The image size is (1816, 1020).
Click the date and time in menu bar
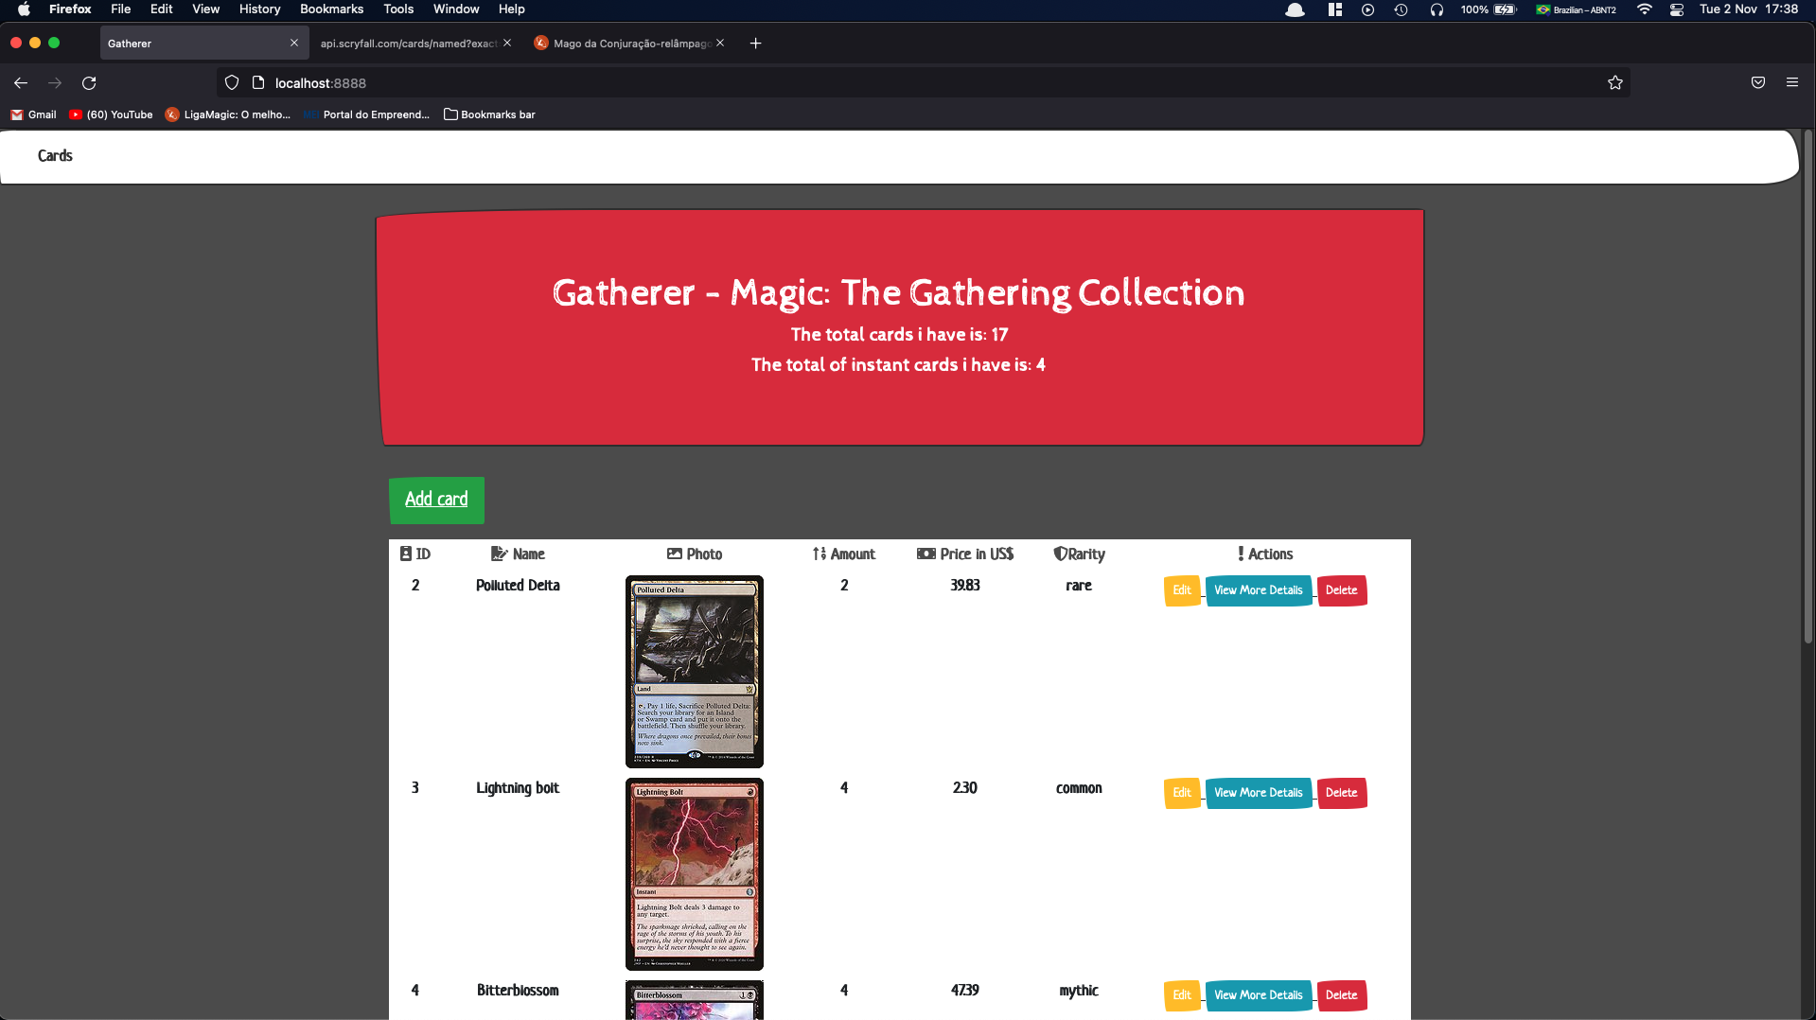click(x=1749, y=9)
